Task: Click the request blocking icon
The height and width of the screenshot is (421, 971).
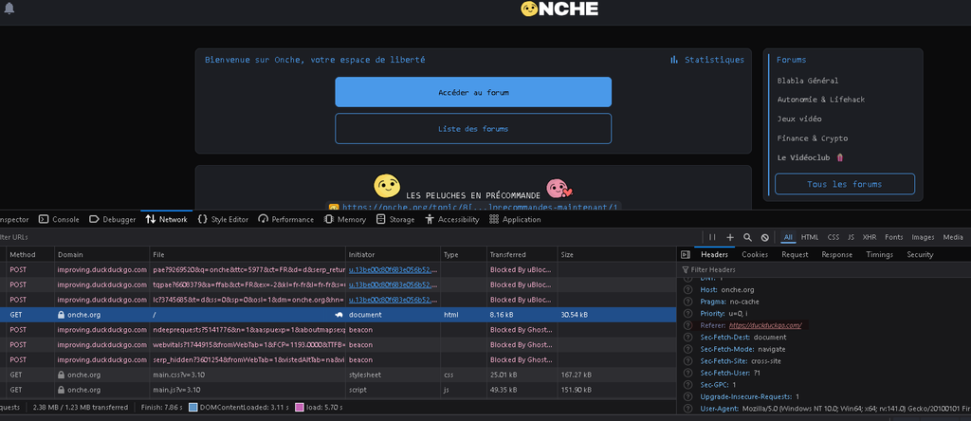Action: point(764,237)
